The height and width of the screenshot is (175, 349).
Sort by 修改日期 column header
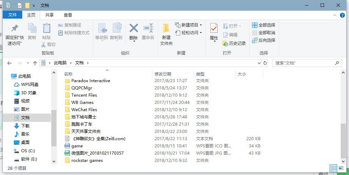click(163, 74)
